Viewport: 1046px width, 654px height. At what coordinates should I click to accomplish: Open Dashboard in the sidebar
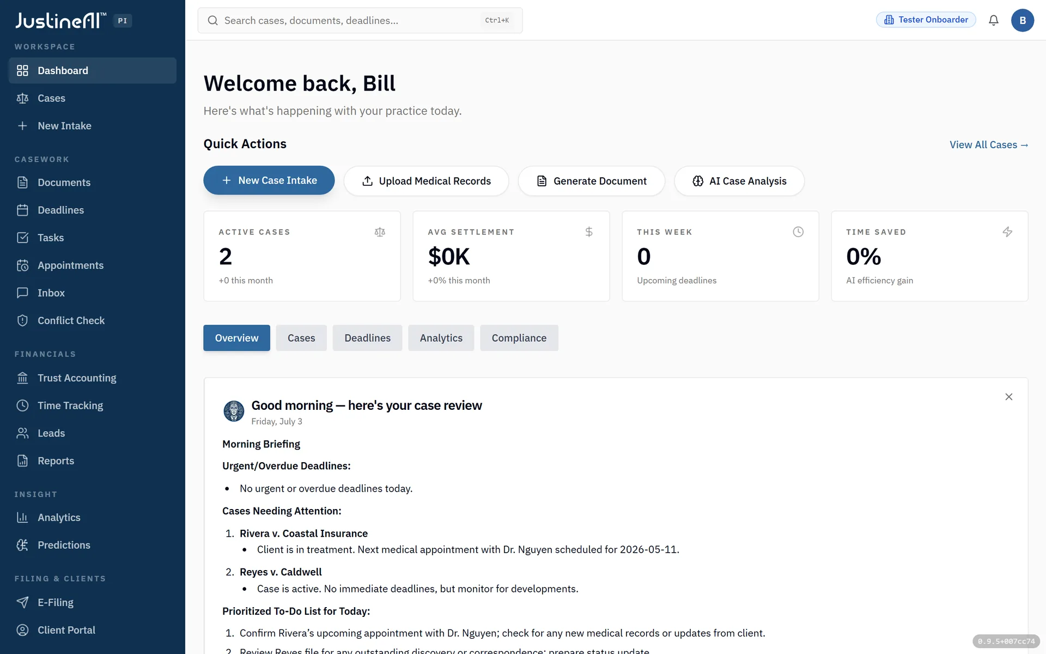coord(92,70)
